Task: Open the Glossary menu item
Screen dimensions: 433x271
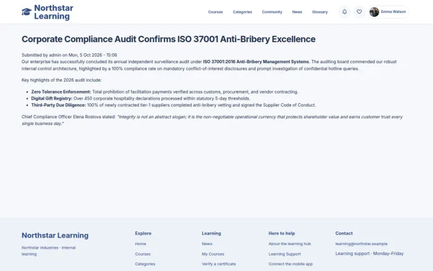Action: tap(320, 12)
